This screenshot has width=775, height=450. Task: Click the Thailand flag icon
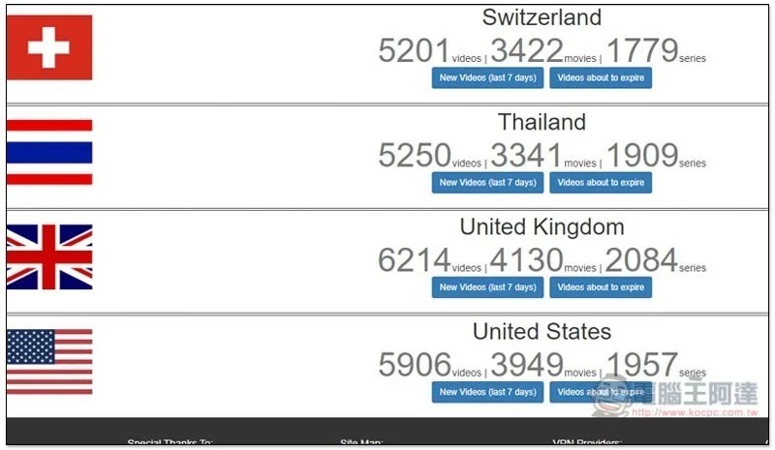pyautogui.click(x=49, y=152)
